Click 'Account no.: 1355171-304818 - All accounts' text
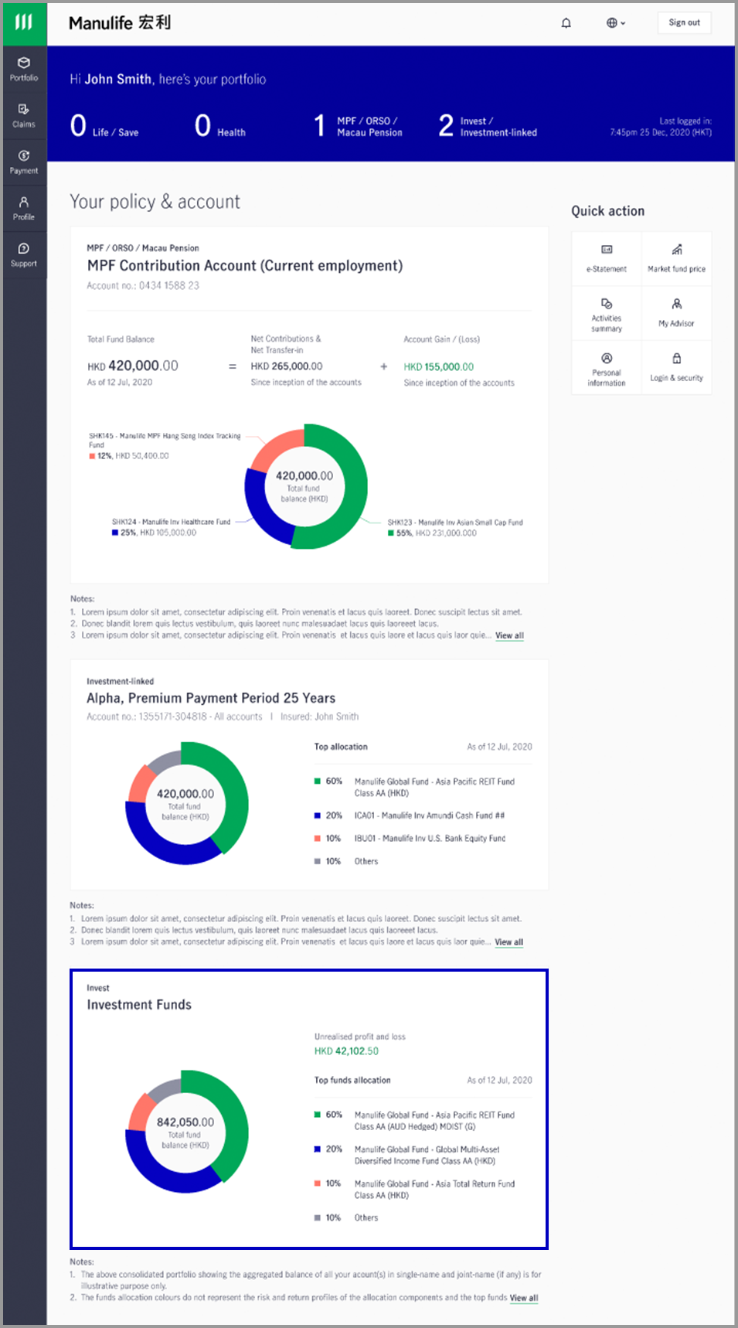Screen dimensions: 738x1328 point(175,717)
